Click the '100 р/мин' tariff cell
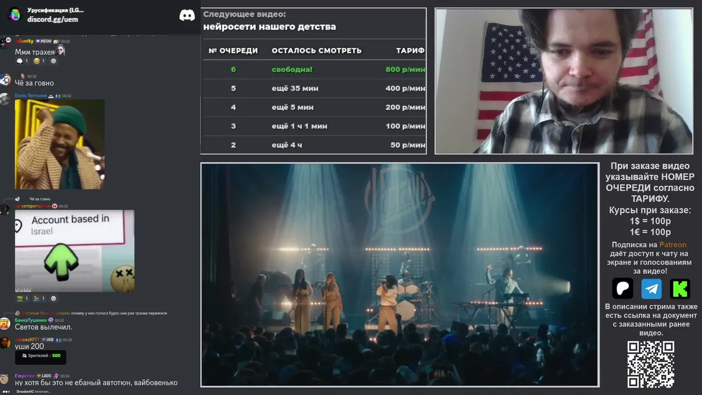 pos(405,126)
